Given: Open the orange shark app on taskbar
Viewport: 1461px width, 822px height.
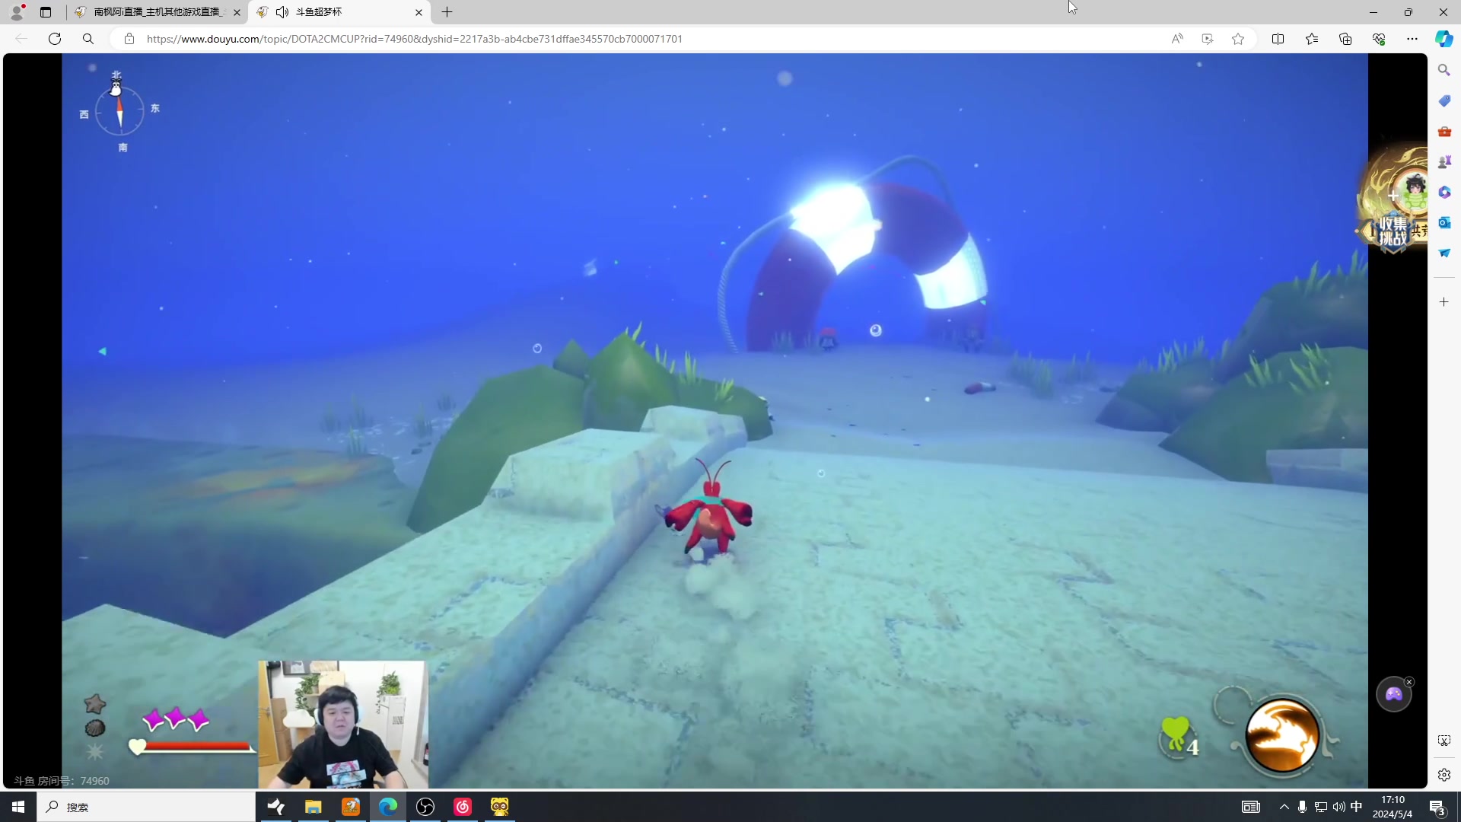Looking at the screenshot, I should [x=351, y=807].
